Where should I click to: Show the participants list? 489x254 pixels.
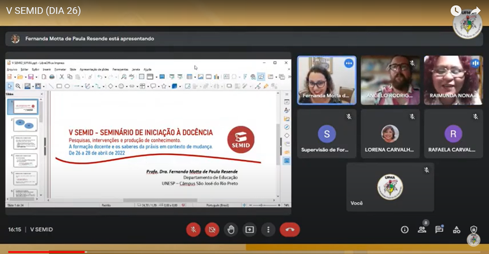[x=422, y=230]
